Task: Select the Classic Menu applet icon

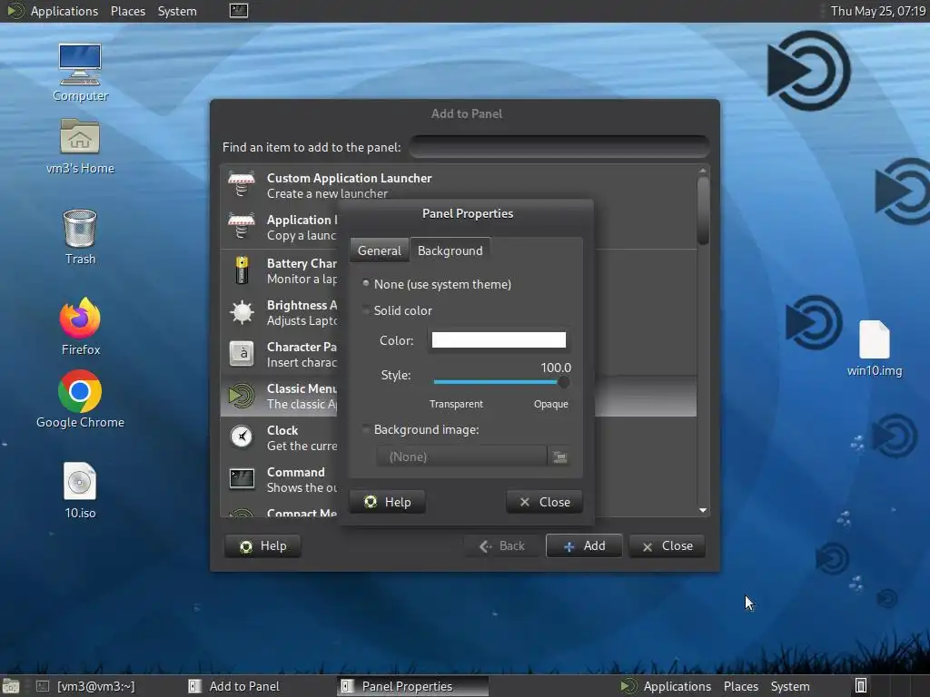Action: [x=242, y=396]
